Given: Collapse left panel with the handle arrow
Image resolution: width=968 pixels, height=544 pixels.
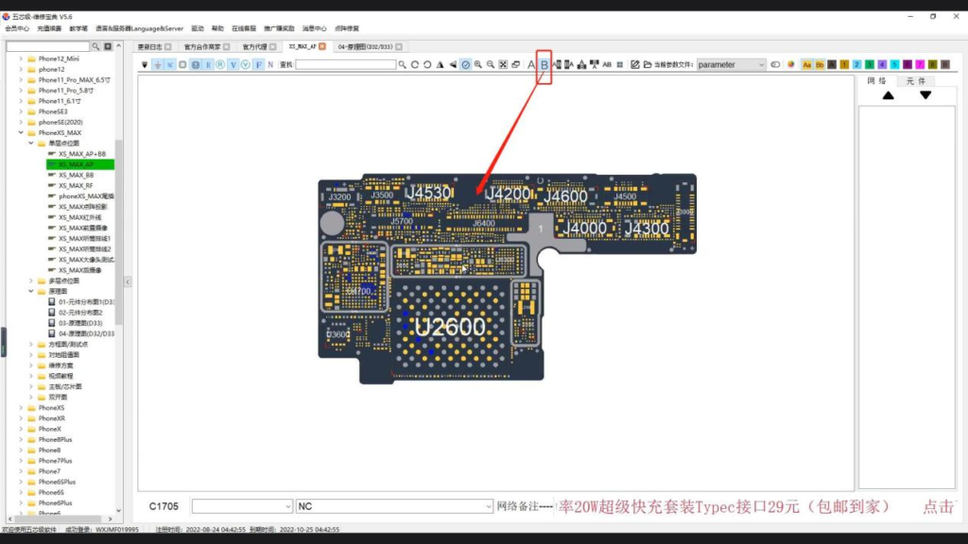Looking at the screenshot, I should coord(128,281).
